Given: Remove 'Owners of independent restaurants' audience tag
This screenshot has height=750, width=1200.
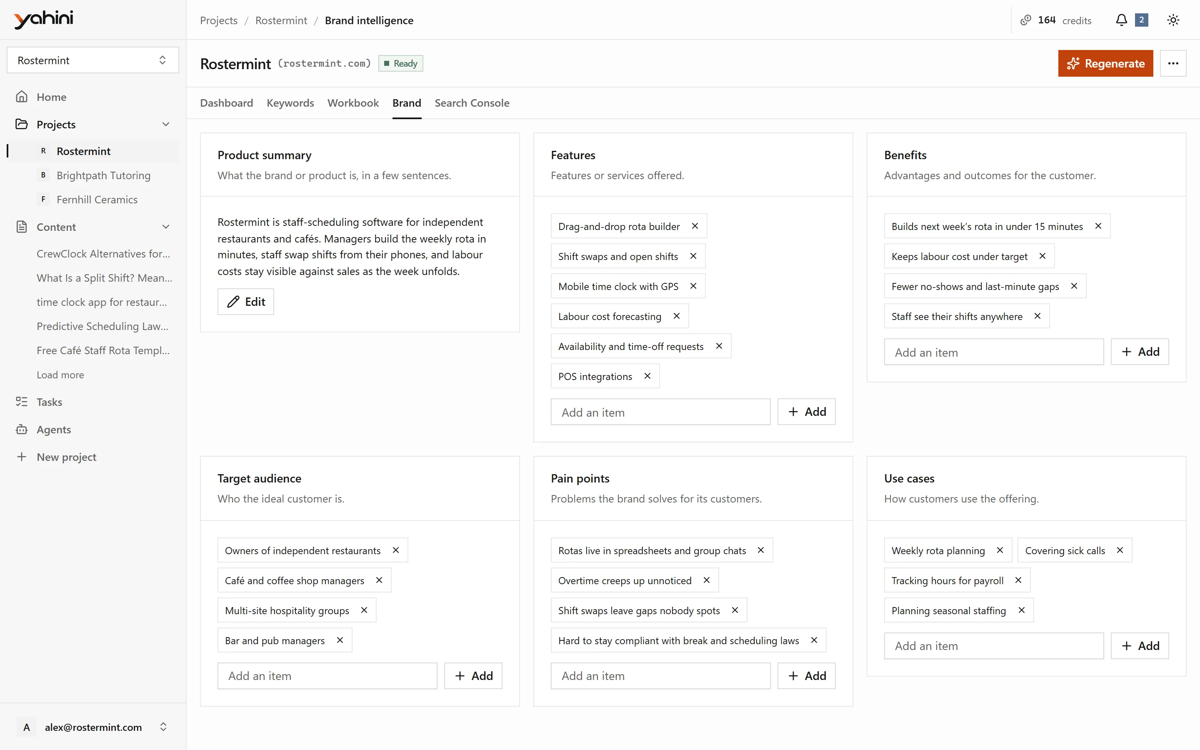Looking at the screenshot, I should pyautogui.click(x=396, y=550).
